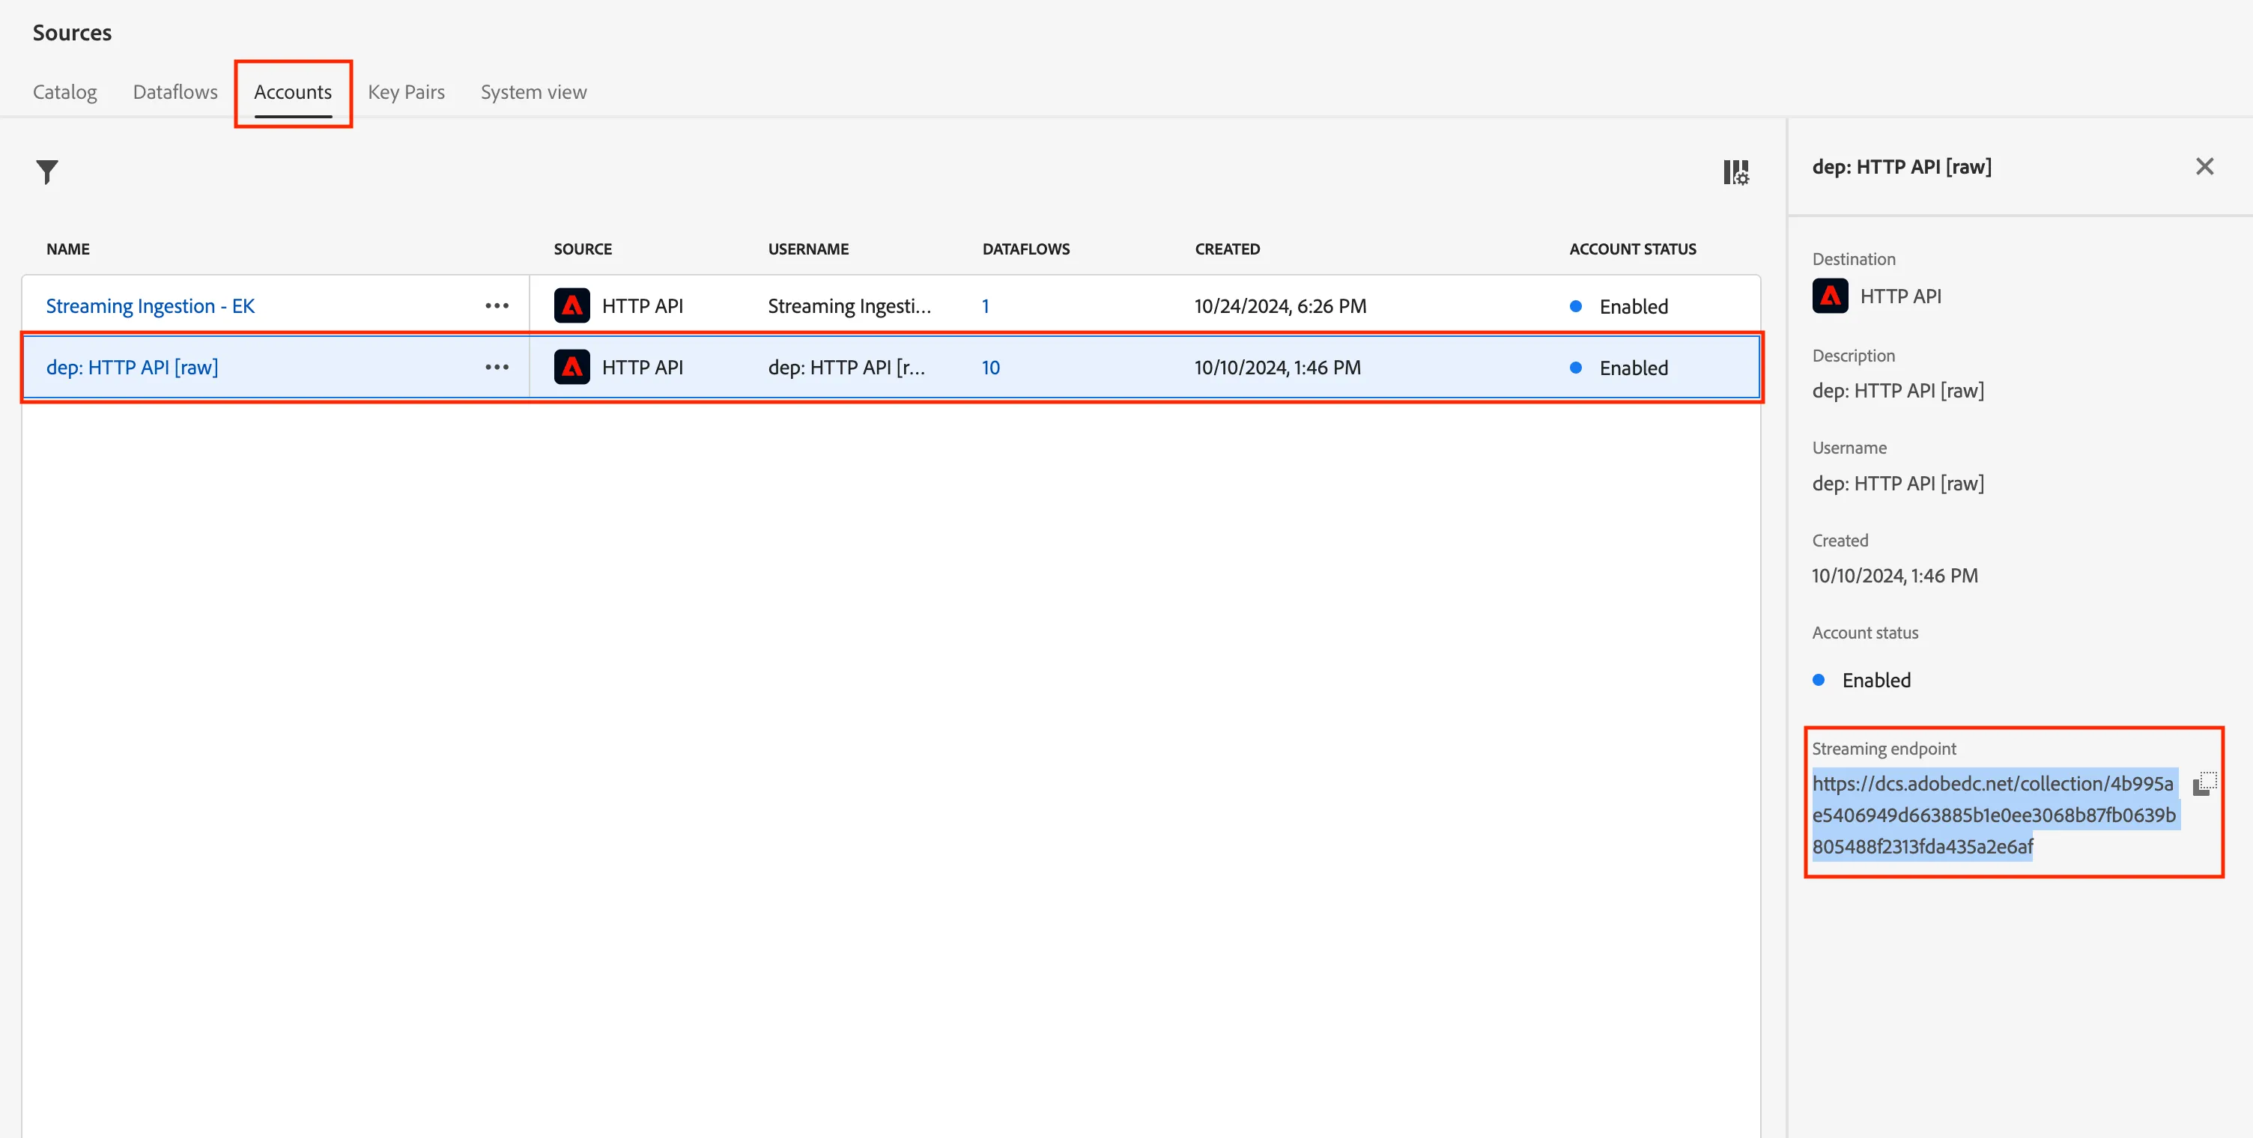Click the DATAFLOWS column header
The image size is (2253, 1138).
coord(1026,249)
